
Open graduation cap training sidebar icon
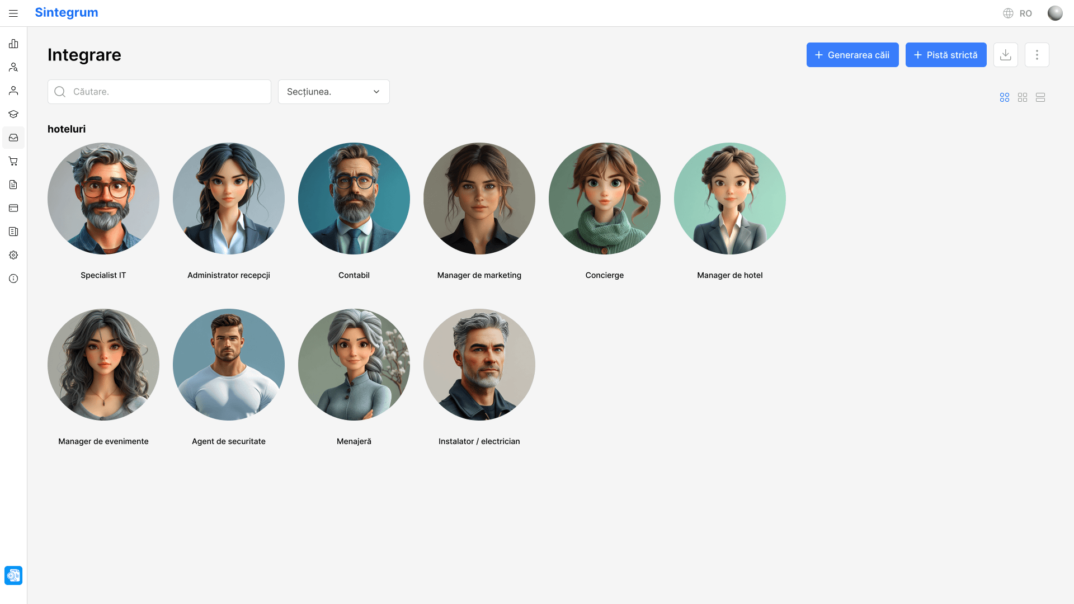pos(13,114)
